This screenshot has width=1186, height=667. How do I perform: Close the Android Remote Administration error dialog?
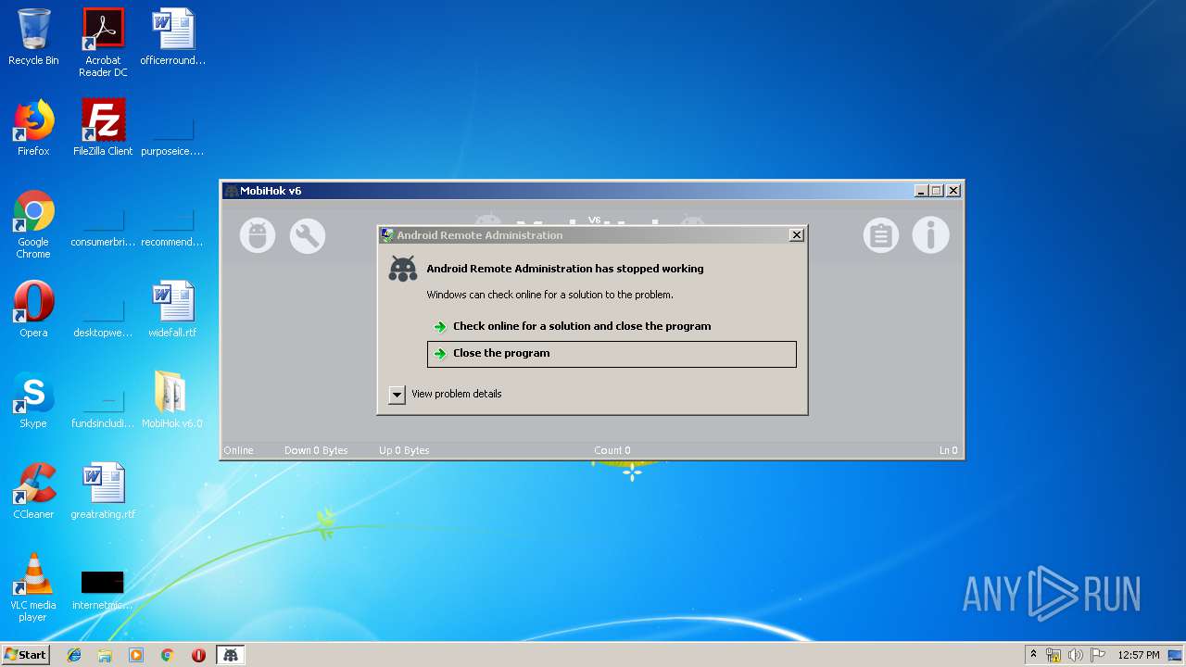tap(796, 235)
